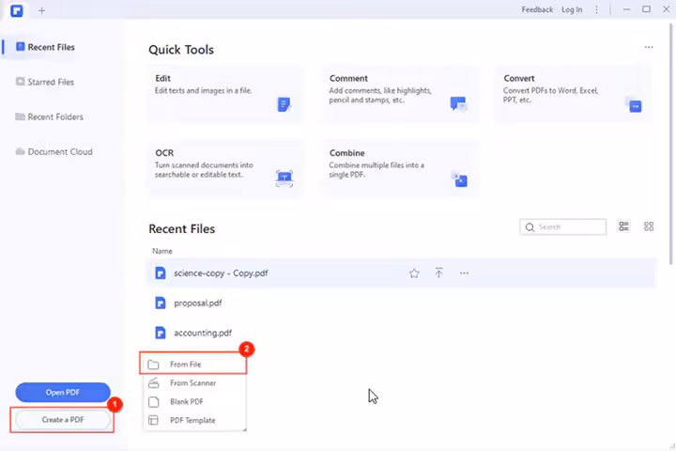This screenshot has height=451, width=676.
Task: Click the Feedback link
Action: [x=537, y=9]
